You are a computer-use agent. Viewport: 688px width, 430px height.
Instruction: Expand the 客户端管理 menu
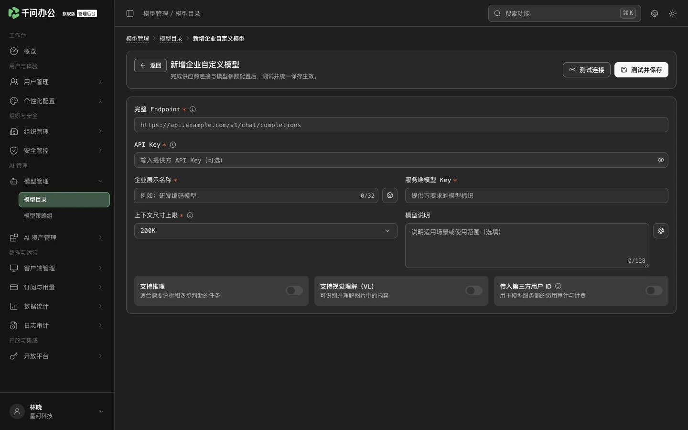click(57, 268)
